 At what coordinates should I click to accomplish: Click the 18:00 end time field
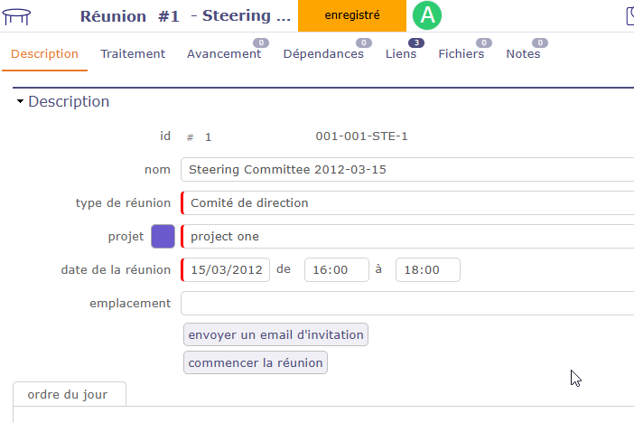point(428,270)
